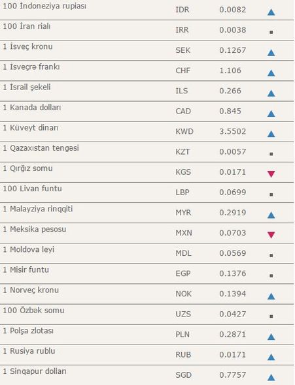
Task: Click the 0.266 Israeli shekel rate
Action: coord(230,91)
